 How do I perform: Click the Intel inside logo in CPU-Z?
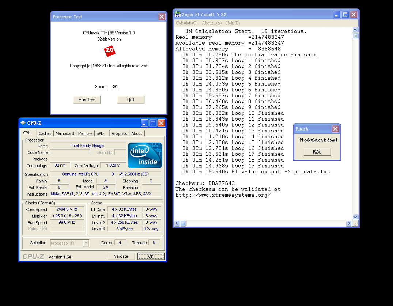pyautogui.click(x=145, y=155)
